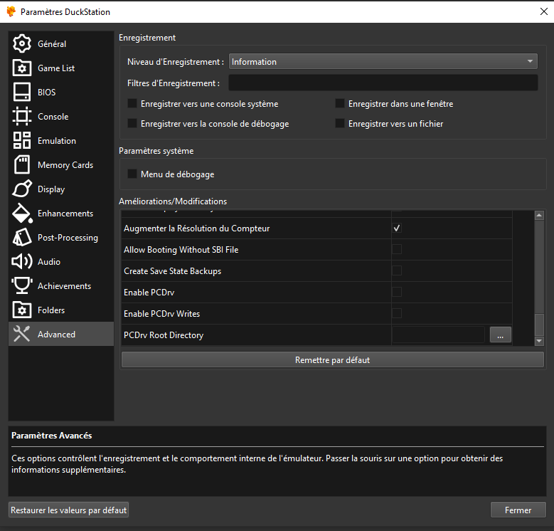554x531 pixels.
Task: Click the Folders gear-folder icon
Action: pyautogui.click(x=22, y=310)
